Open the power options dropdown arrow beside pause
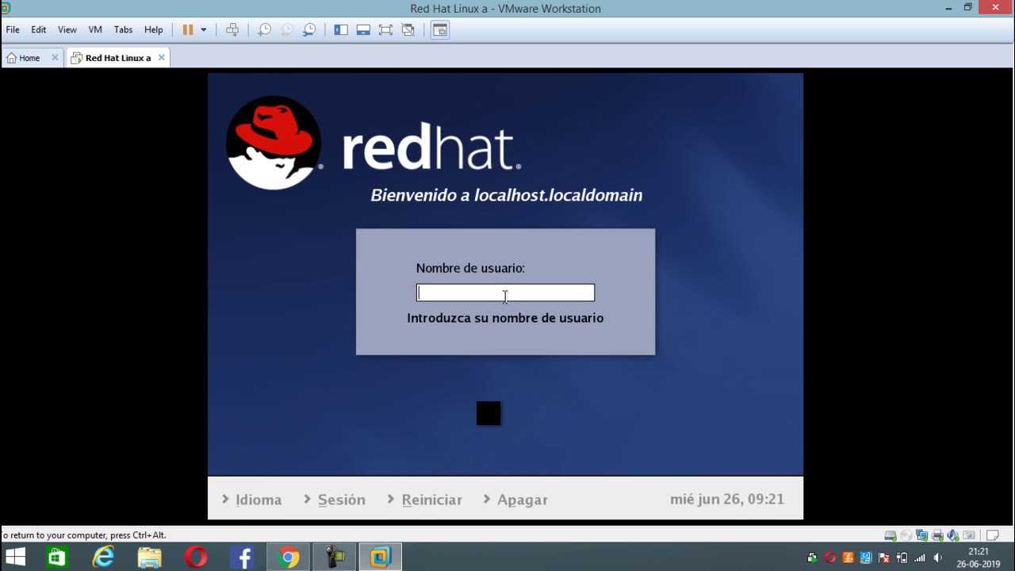Image resolution: width=1015 pixels, height=571 pixels. [x=203, y=29]
